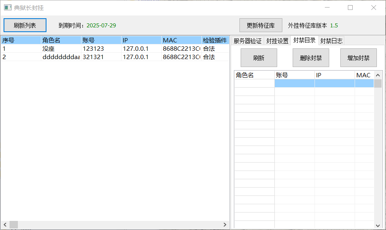The image size is (386, 230).
Task: Click the 增加封禁 button
Action: pos(358,58)
